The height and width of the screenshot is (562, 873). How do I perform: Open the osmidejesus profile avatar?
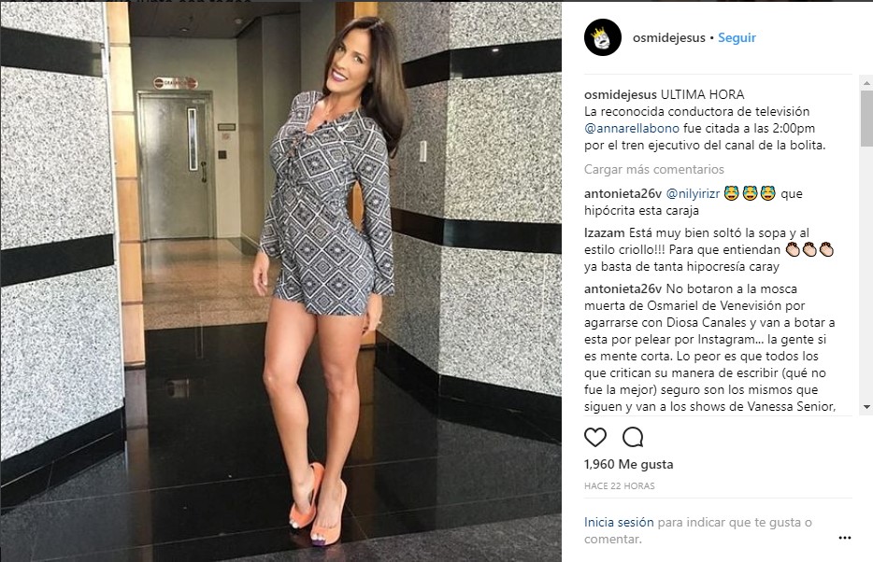pos(603,37)
